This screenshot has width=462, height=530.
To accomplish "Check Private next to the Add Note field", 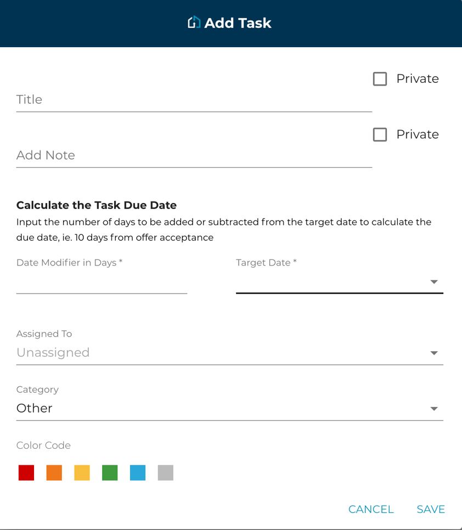I will (x=380, y=134).
